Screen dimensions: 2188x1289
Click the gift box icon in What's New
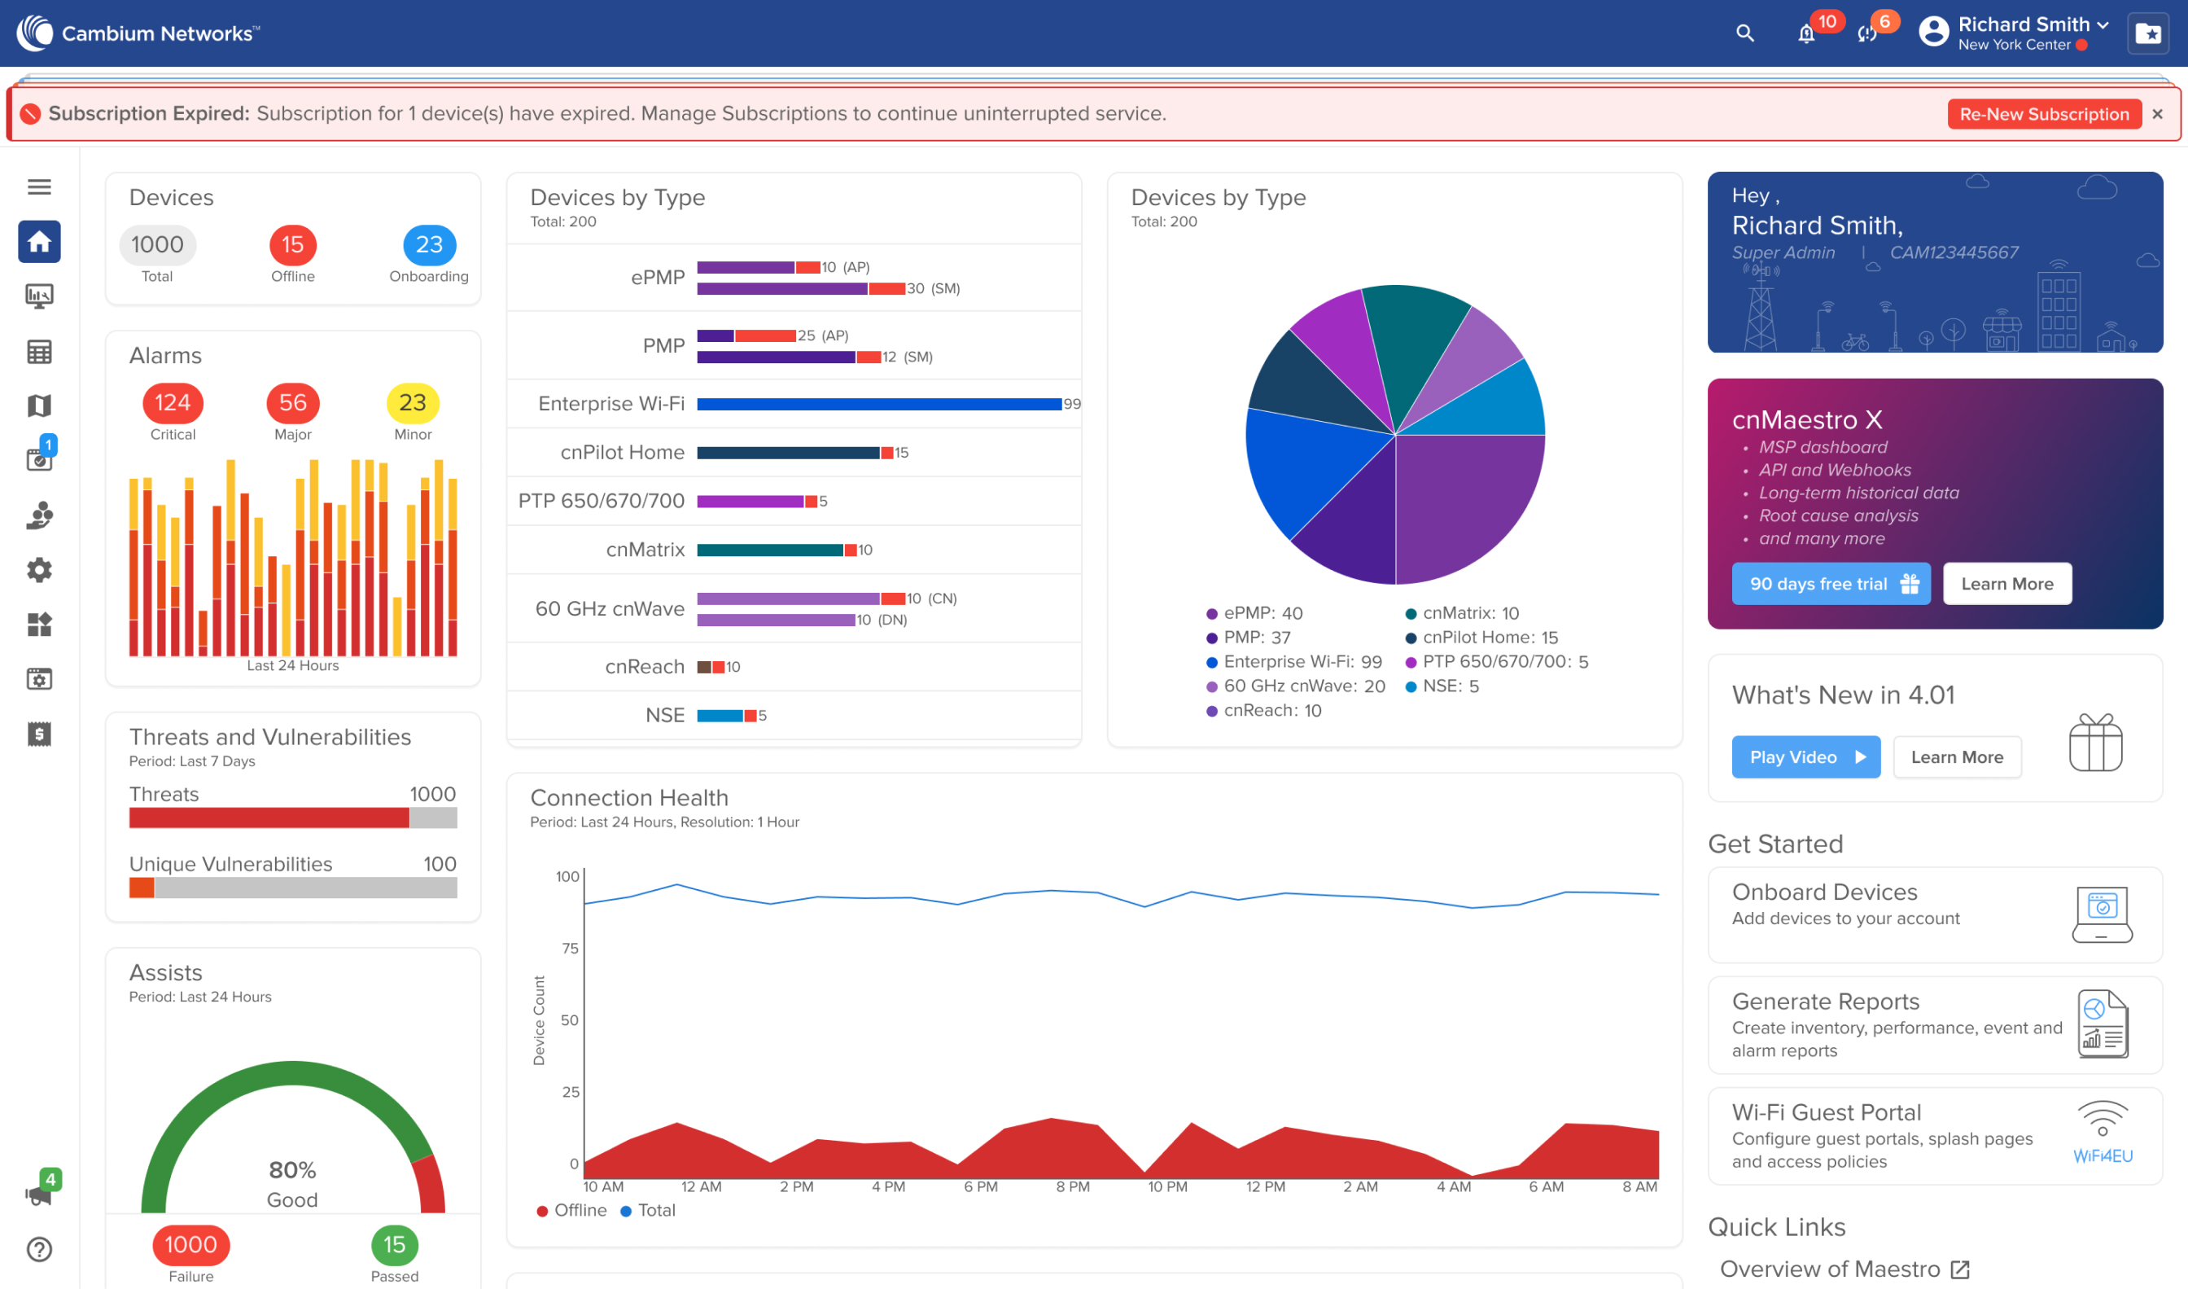(2096, 743)
